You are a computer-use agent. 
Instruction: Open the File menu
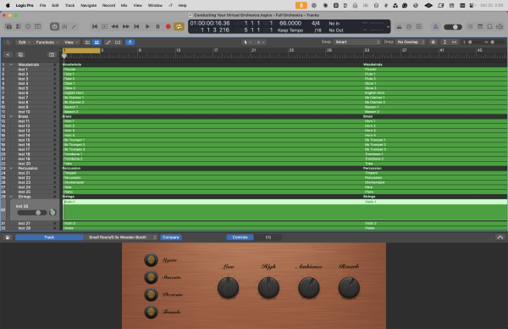click(x=42, y=6)
